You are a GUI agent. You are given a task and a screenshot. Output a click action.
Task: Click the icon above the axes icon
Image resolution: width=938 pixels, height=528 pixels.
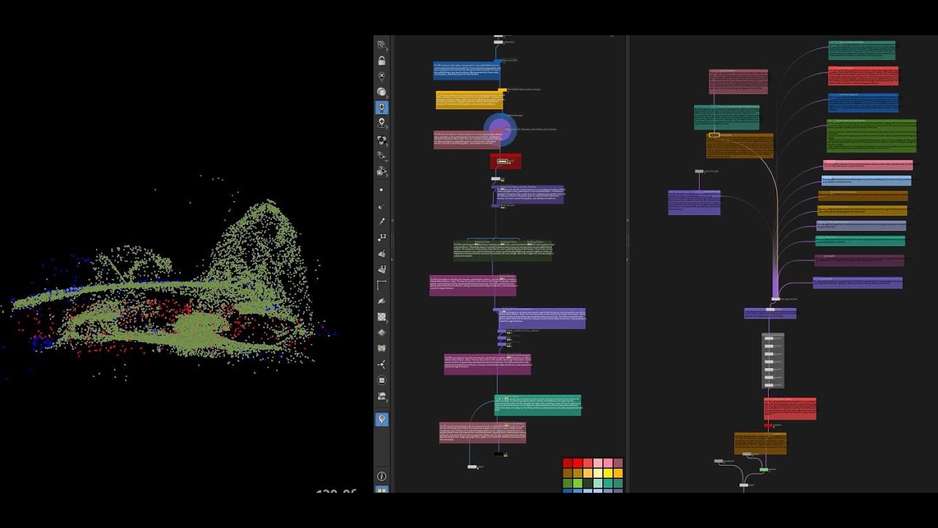[x=382, y=348]
